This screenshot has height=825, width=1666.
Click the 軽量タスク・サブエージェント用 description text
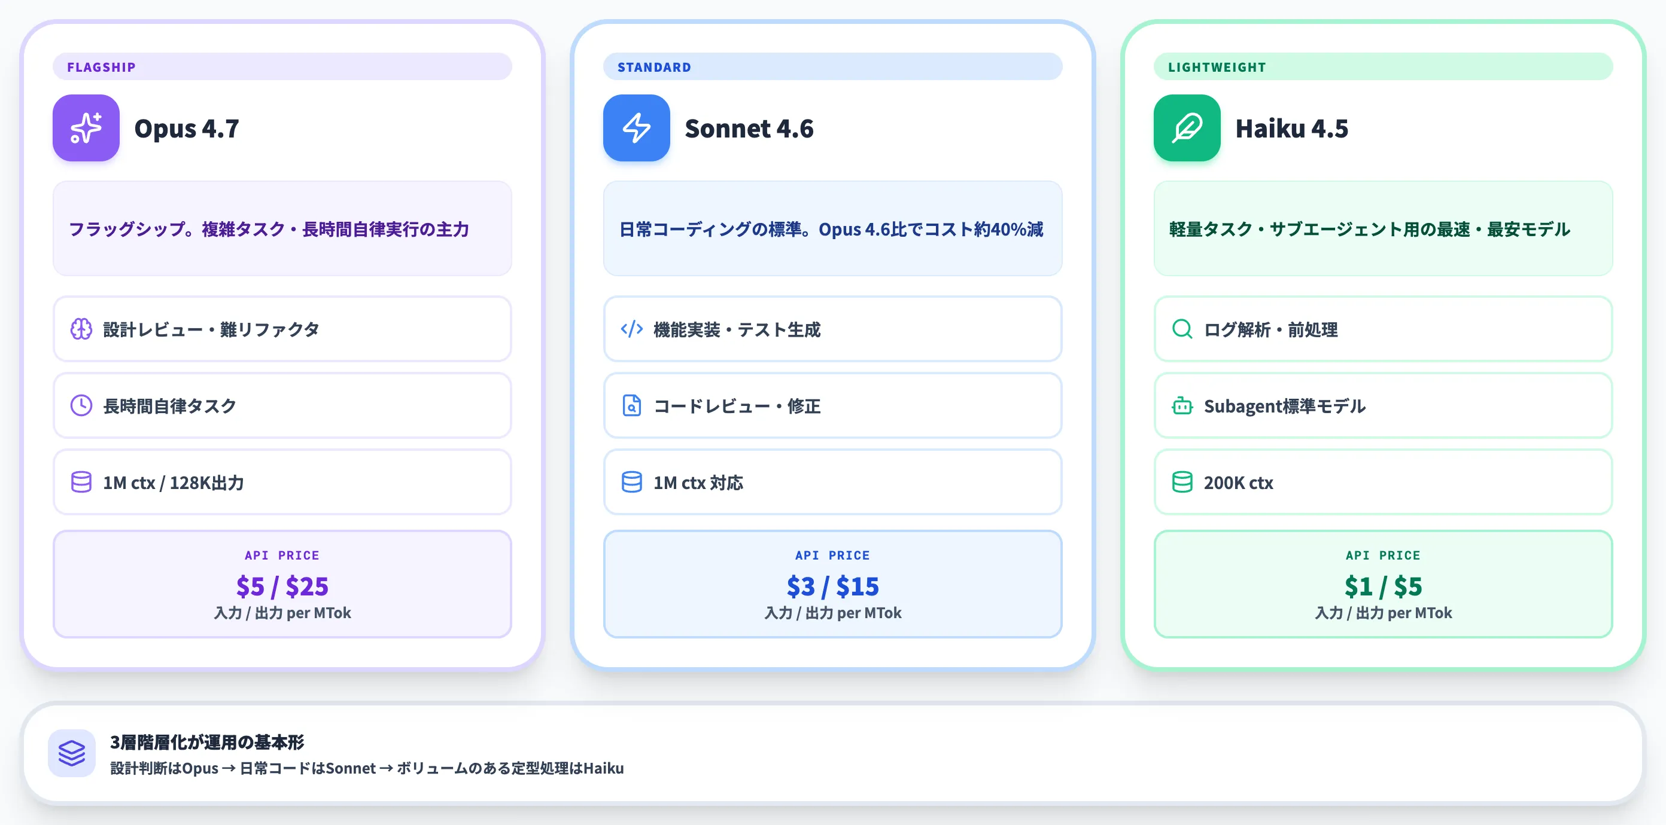(1370, 229)
